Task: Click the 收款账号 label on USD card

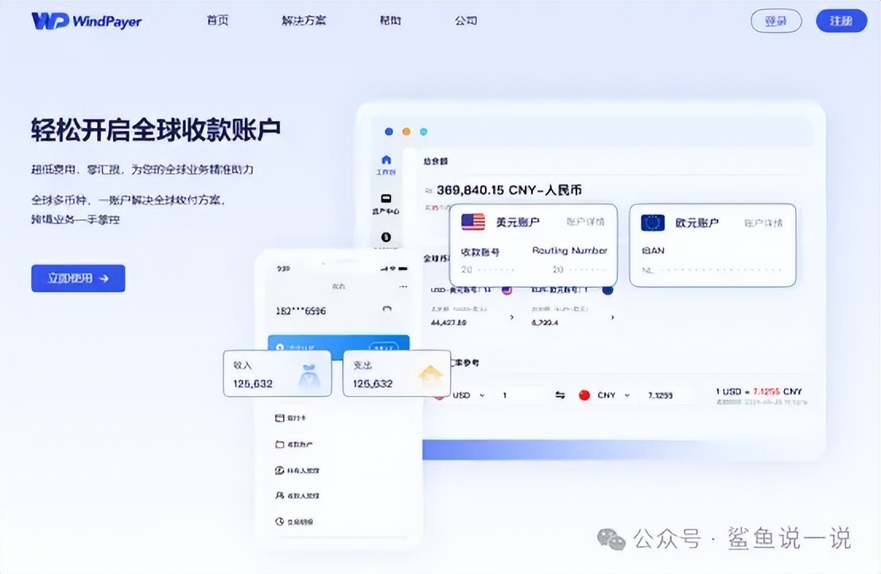Action: point(480,251)
